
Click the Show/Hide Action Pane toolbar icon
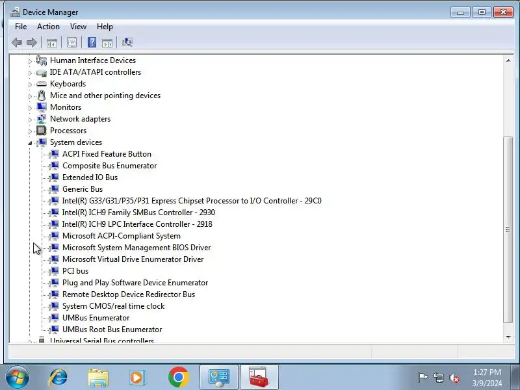(107, 42)
